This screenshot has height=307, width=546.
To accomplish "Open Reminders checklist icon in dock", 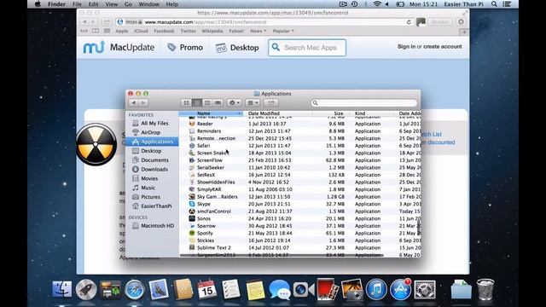I will point(231,289).
